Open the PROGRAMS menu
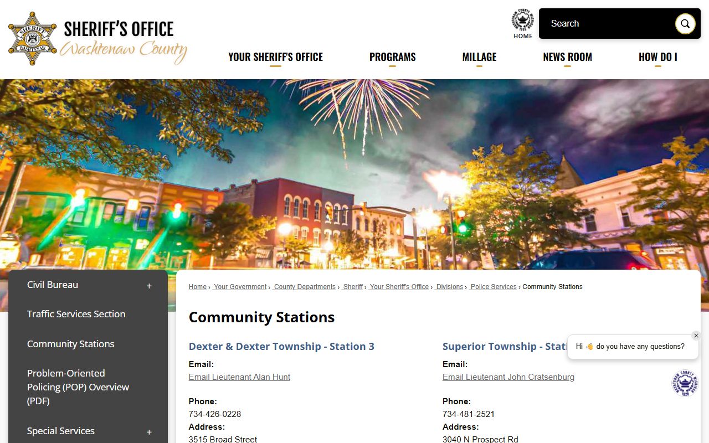Screen dimensions: 709x443 392,57
